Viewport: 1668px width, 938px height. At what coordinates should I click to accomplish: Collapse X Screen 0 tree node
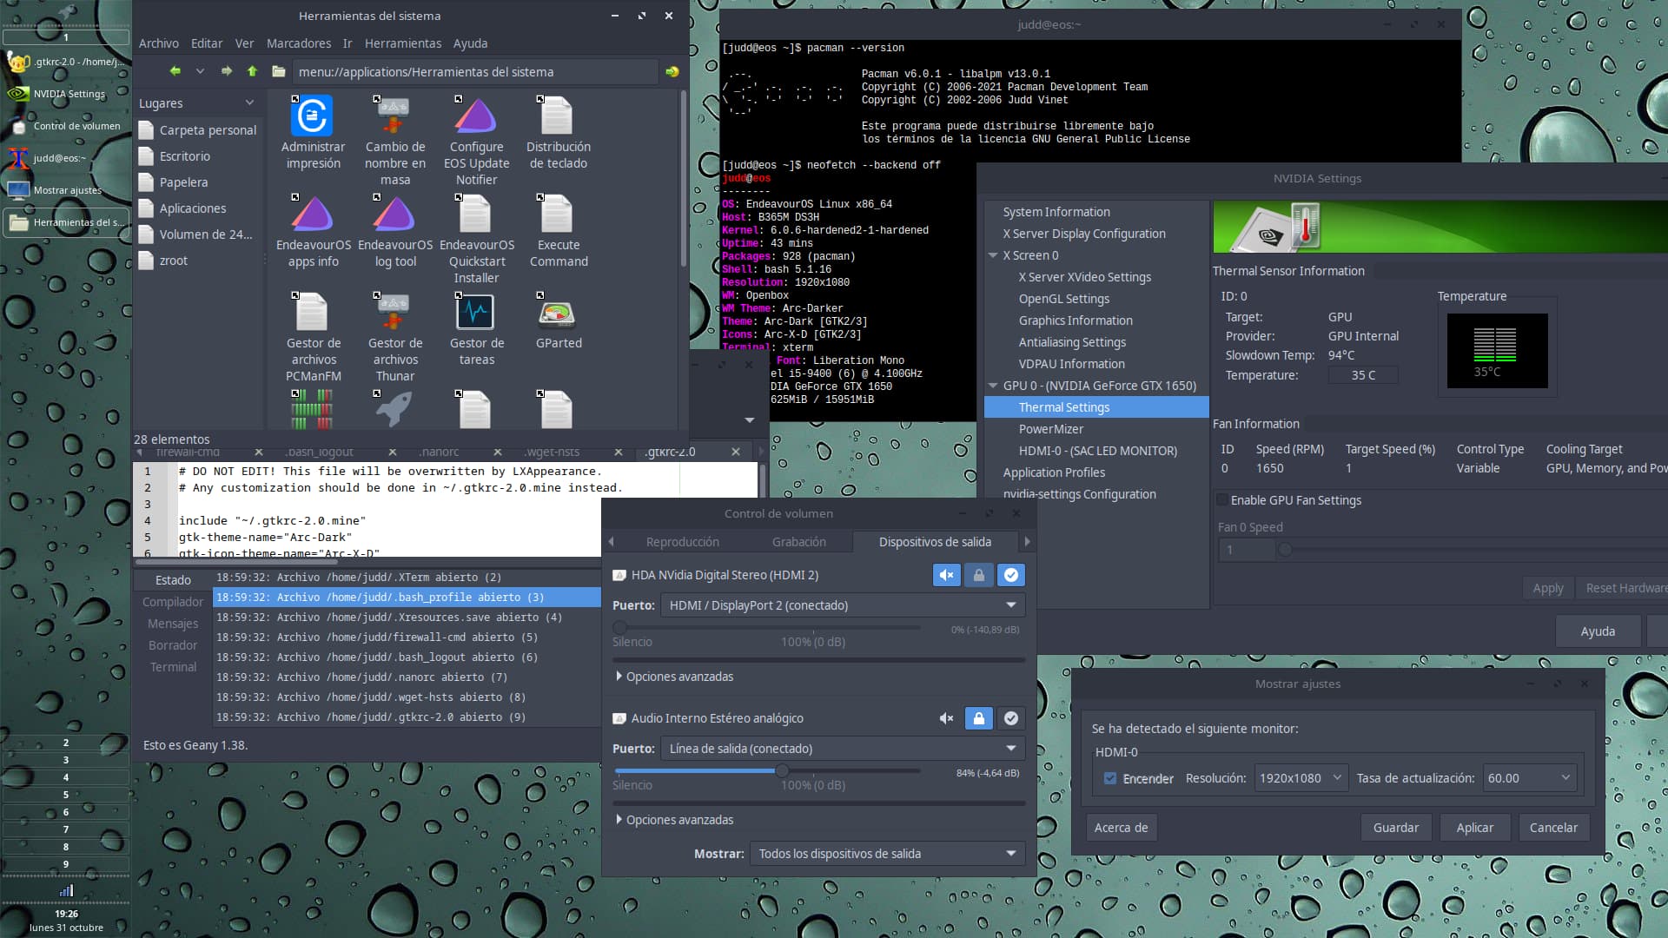click(x=993, y=255)
